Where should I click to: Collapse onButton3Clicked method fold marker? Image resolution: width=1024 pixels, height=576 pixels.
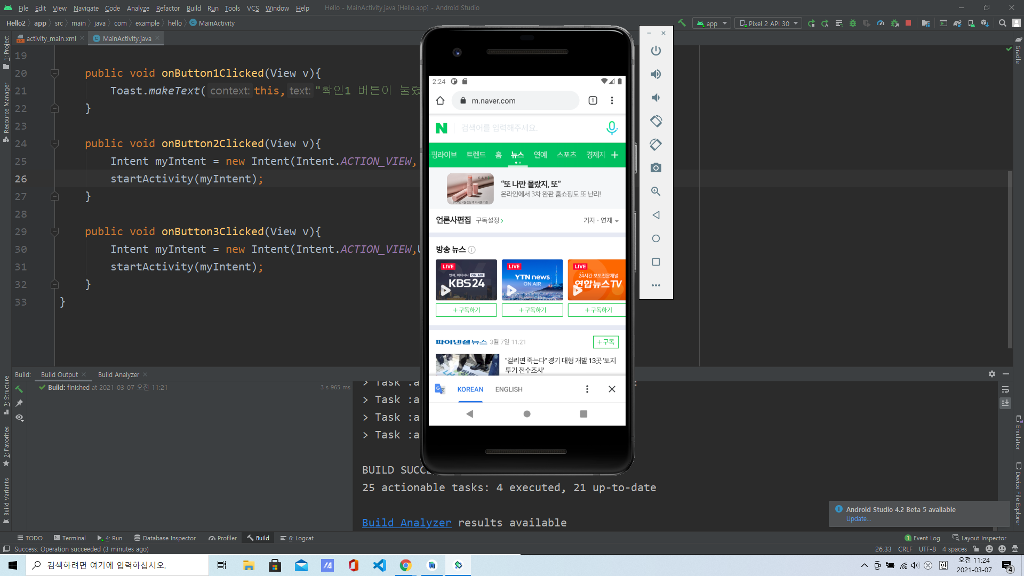(x=54, y=231)
